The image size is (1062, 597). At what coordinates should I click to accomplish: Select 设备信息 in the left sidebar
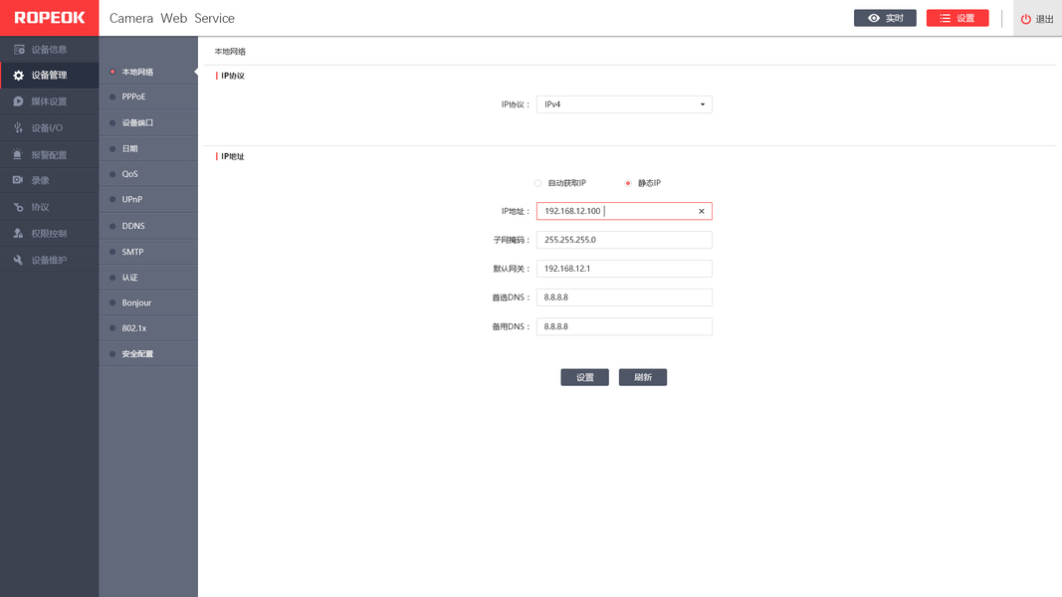pyautogui.click(x=50, y=50)
